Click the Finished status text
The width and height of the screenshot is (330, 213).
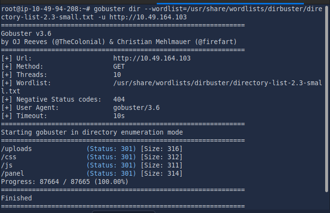point(17,198)
